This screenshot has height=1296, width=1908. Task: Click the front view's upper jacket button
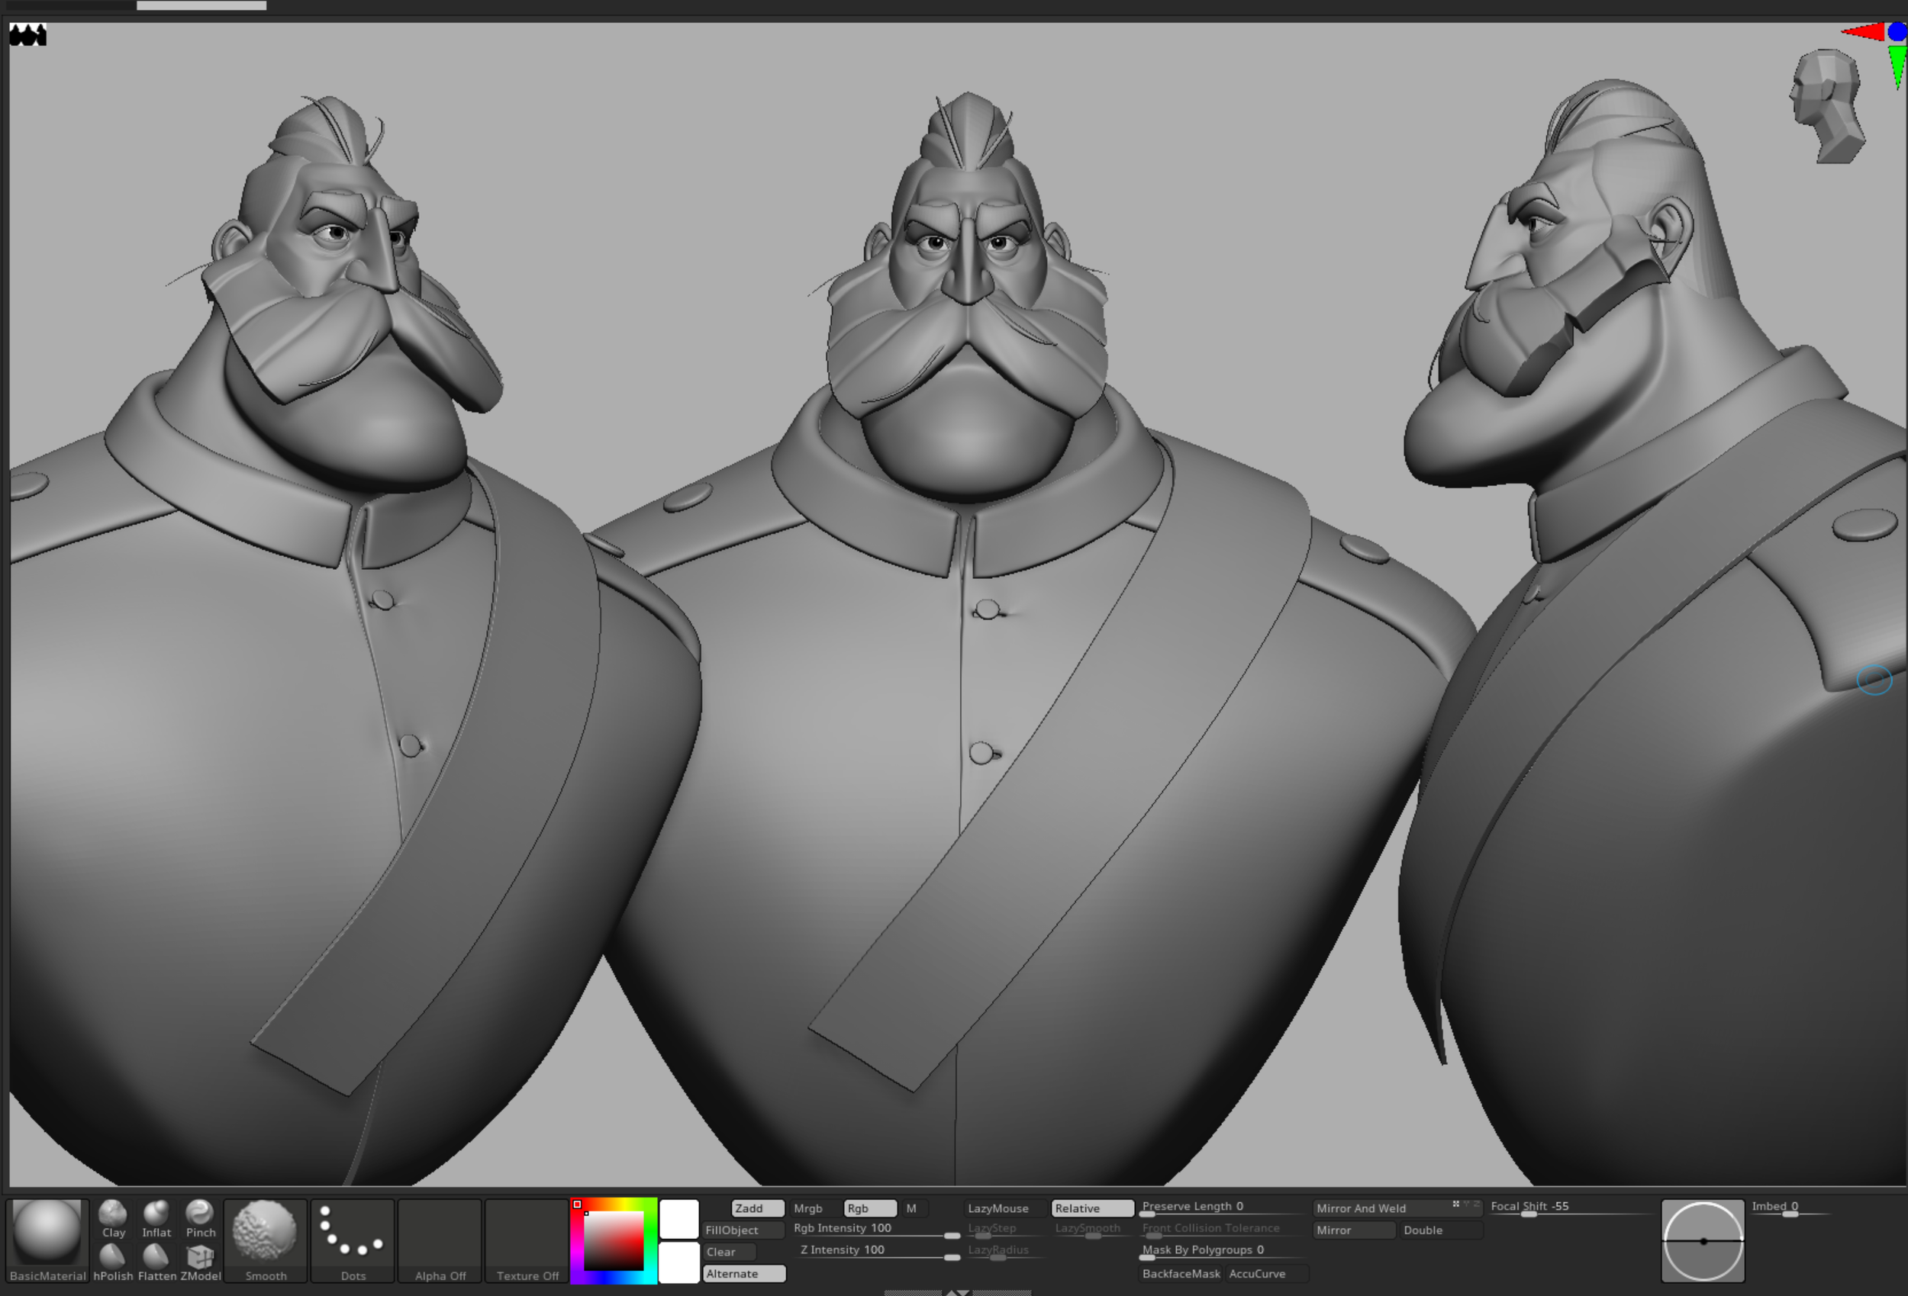[988, 609]
